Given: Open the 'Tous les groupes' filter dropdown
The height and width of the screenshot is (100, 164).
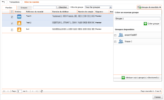Looking at the screenshot, I should pos(111,7).
